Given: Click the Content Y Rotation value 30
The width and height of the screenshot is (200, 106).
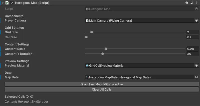Looking at the screenshot, I should coord(192,54).
